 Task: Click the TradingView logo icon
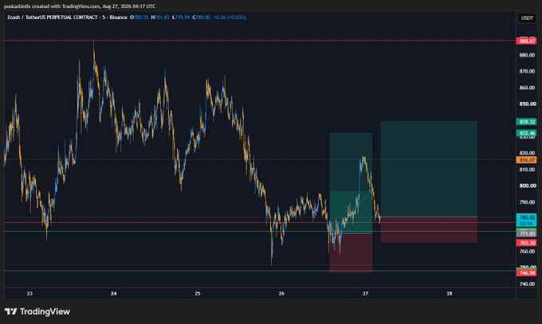click(10, 311)
